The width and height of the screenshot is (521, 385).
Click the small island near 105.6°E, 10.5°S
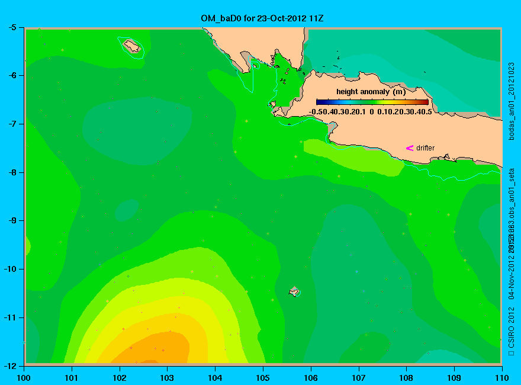pos(294,291)
